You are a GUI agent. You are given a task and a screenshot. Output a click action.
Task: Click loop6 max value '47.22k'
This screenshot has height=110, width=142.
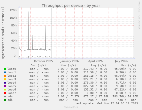120,90
